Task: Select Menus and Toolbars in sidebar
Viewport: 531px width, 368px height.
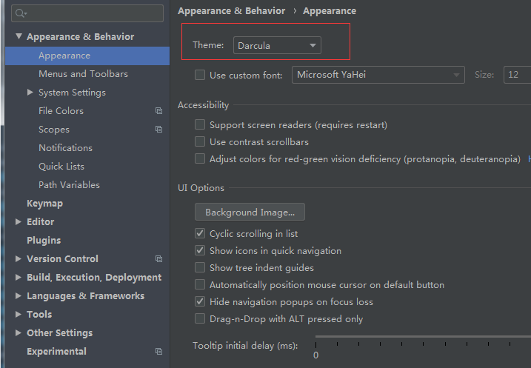Action: click(x=83, y=74)
